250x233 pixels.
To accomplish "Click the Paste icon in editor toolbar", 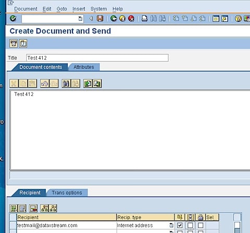I will 32,84.
